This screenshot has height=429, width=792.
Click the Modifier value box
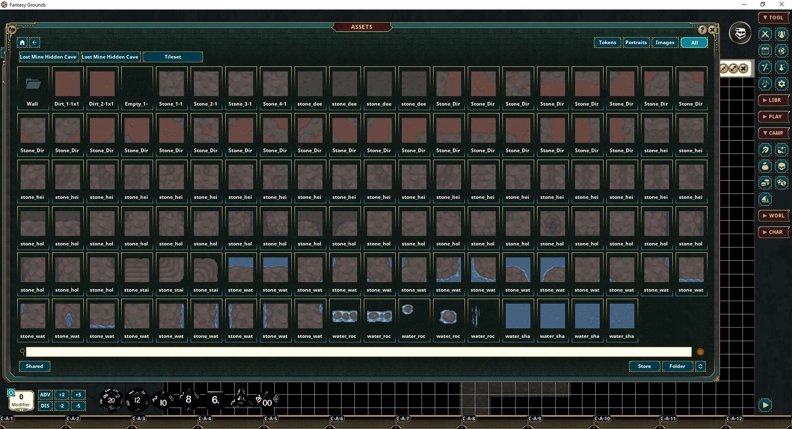pos(21,400)
